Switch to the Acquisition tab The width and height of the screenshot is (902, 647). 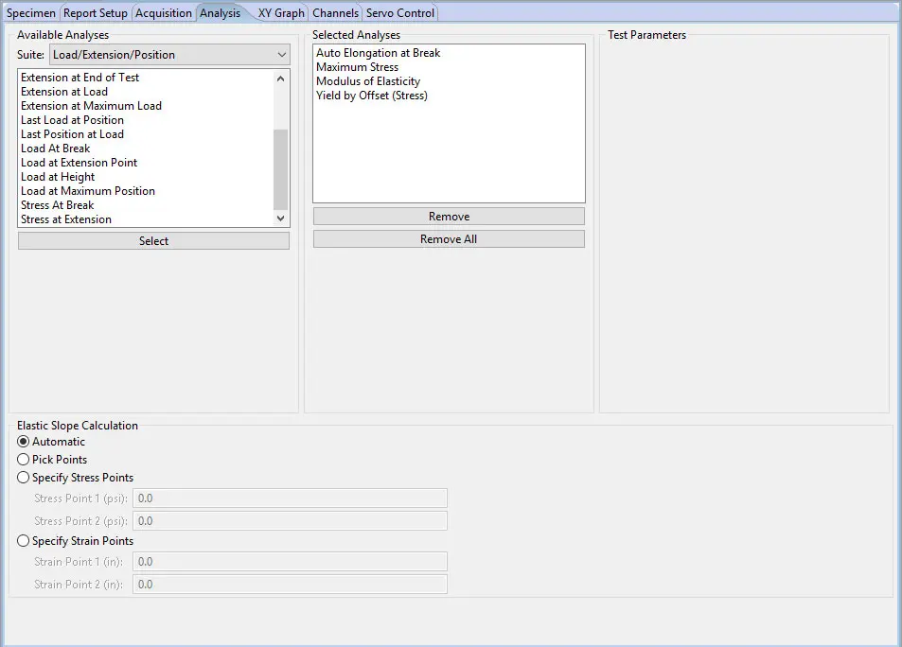click(x=163, y=12)
